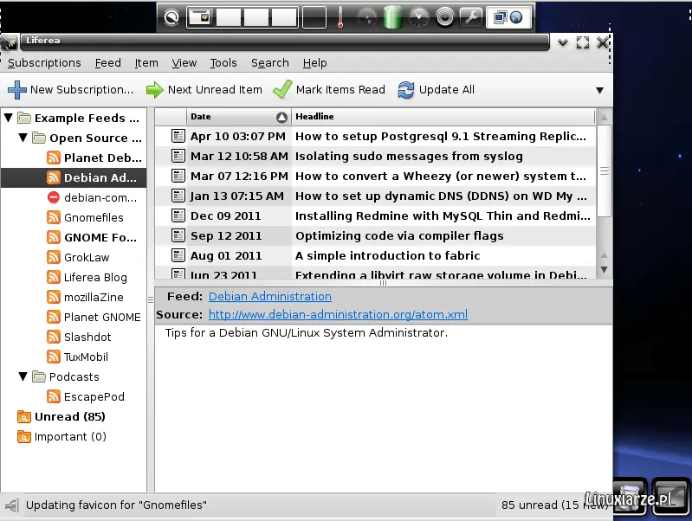The width and height of the screenshot is (692, 521).
Task: Click the Headline column header
Action: [443, 117]
